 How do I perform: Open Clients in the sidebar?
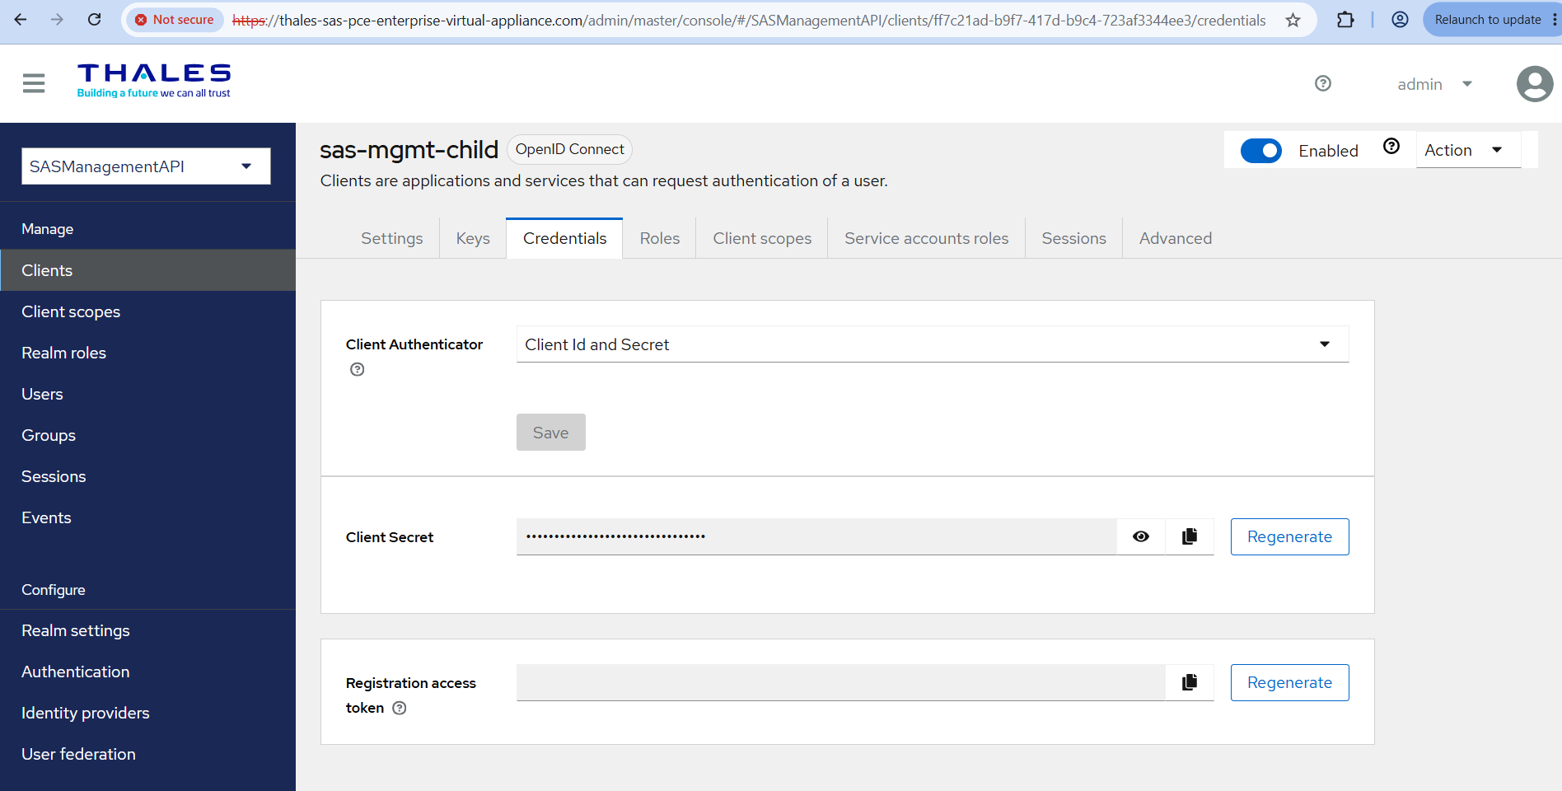pyautogui.click(x=148, y=270)
